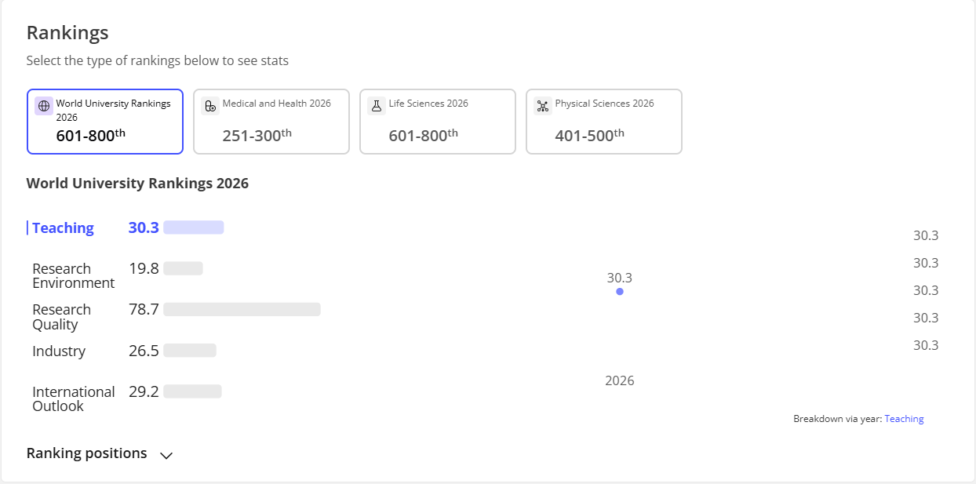976x484 pixels.
Task: Click the 2026 year label on chart axis
Action: pos(620,381)
